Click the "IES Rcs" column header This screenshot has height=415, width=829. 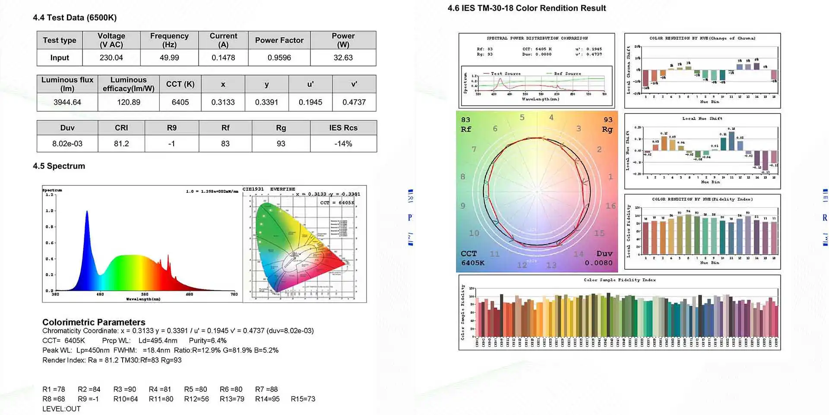coord(343,128)
